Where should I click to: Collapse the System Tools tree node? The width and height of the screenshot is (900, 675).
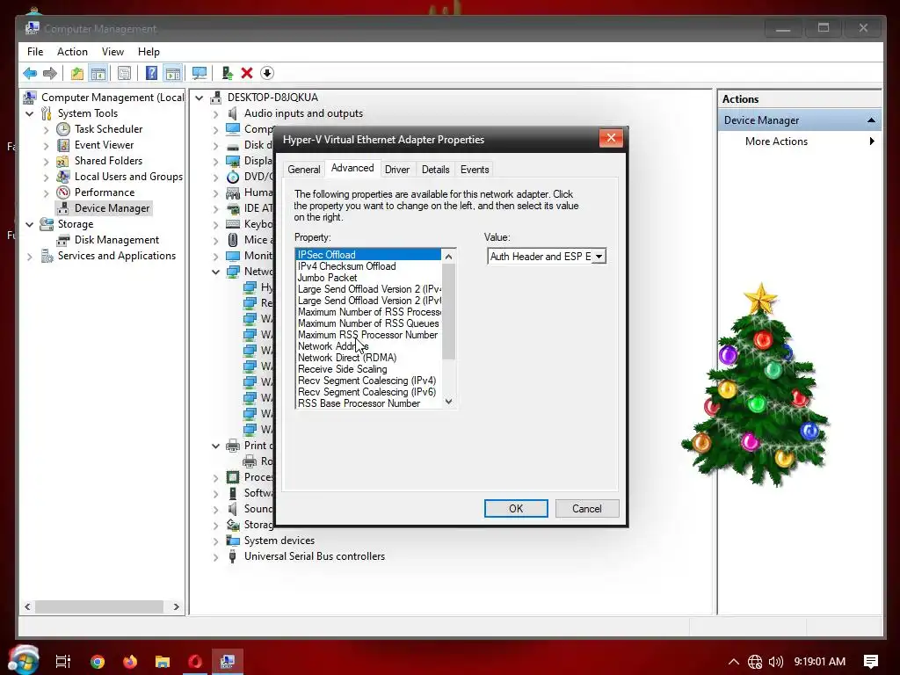pos(30,113)
